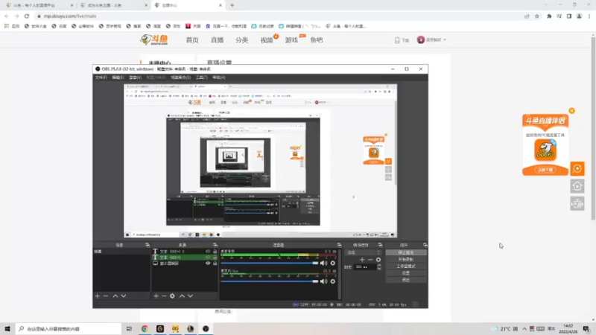
Task: Add a transition with the plus icon
Action: coord(362,260)
